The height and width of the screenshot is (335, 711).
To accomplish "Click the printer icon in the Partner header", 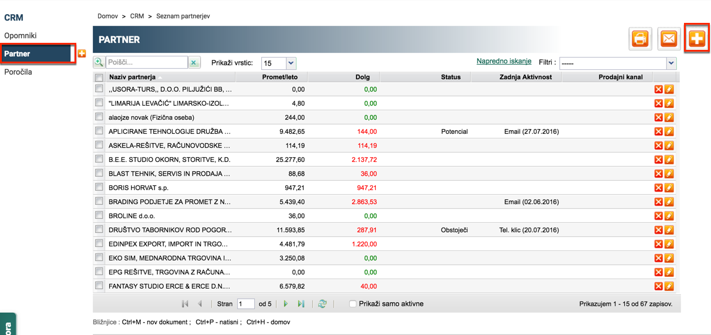I will (640, 39).
